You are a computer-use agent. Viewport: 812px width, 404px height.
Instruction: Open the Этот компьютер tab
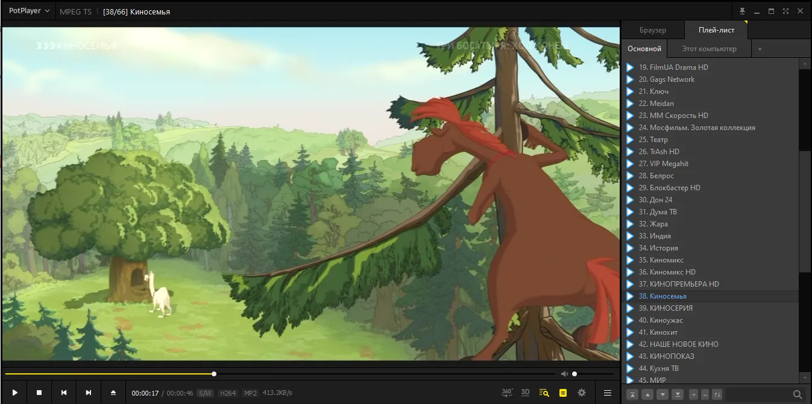pos(710,49)
